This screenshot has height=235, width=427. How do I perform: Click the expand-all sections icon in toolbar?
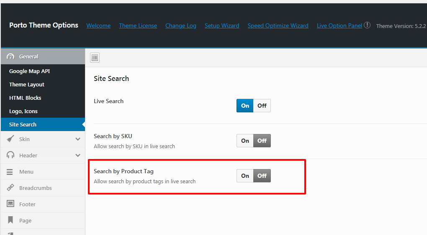coord(95,58)
